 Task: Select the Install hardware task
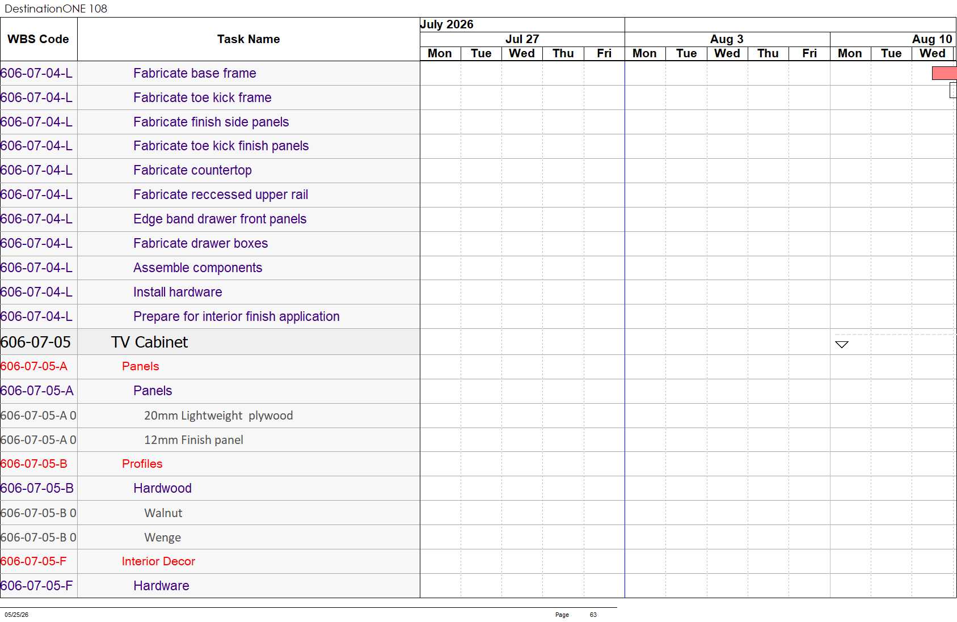tap(178, 292)
